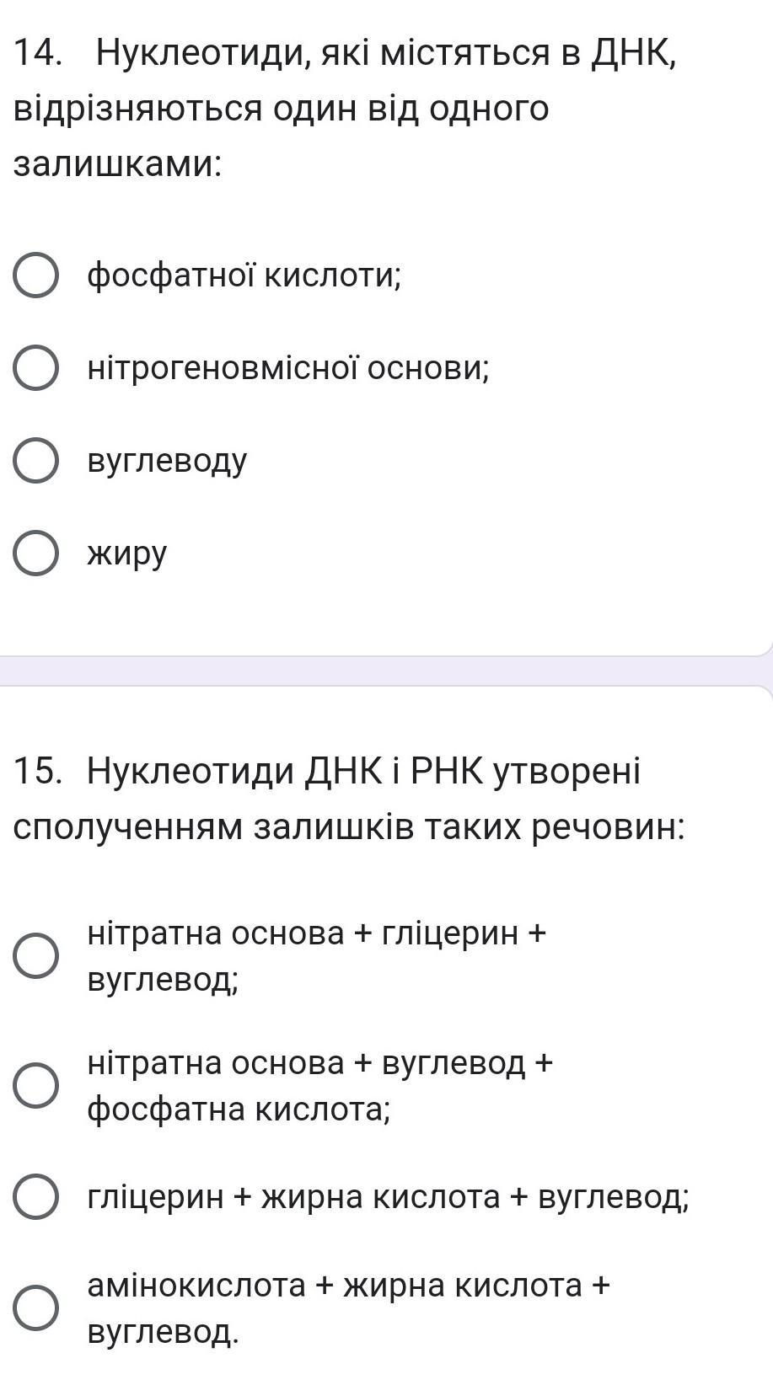The height and width of the screenshot is (1385, 773).
Task: Click label «нітратна основа + вуглевод + фосфатна кислота;»
Action: [x=320, y=1085]
